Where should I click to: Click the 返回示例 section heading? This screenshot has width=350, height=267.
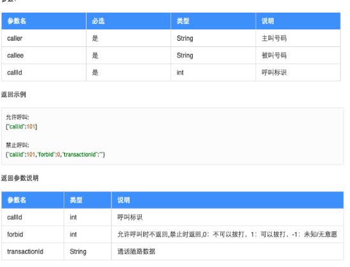click(13, 95)
